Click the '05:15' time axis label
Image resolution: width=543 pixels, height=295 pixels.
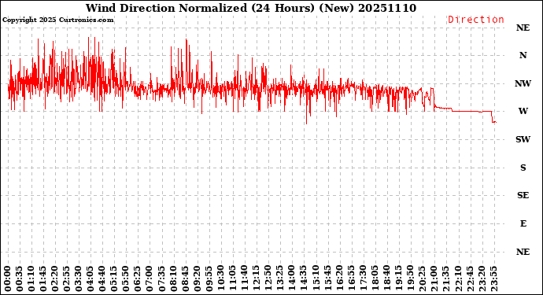(x=114, y=278)
